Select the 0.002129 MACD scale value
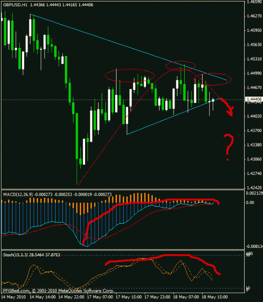The width and height of the screenshot is (263, 302). coord(254,193)
